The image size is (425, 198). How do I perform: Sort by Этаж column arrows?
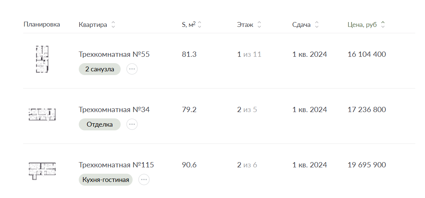click(259, 25)
